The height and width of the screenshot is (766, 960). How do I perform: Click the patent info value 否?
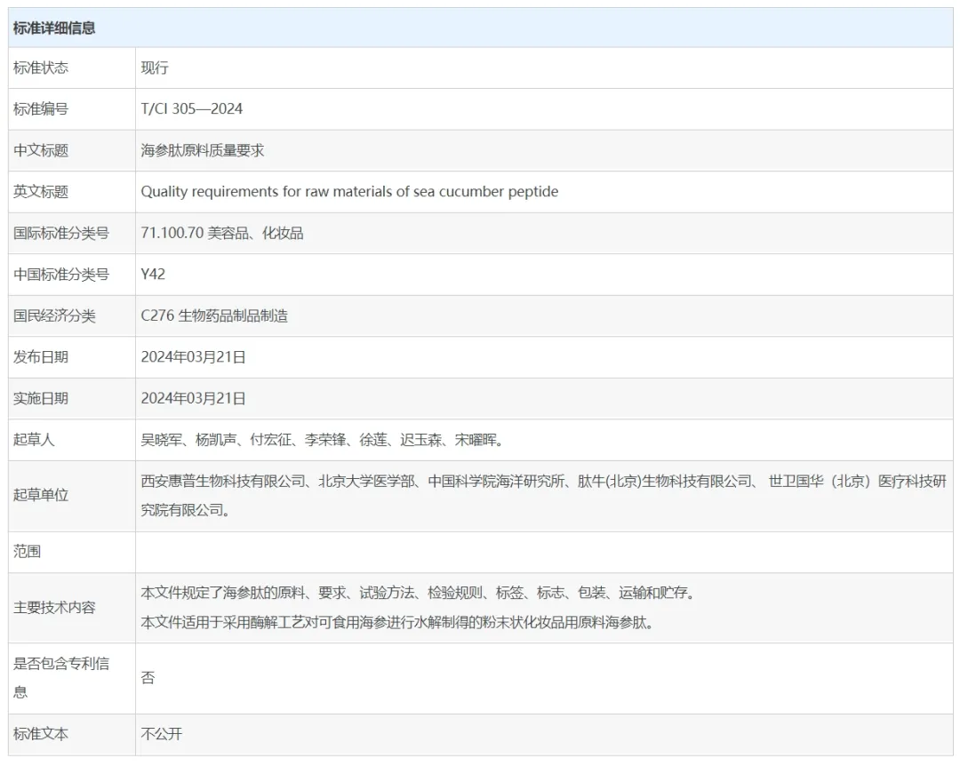(148, 678)
